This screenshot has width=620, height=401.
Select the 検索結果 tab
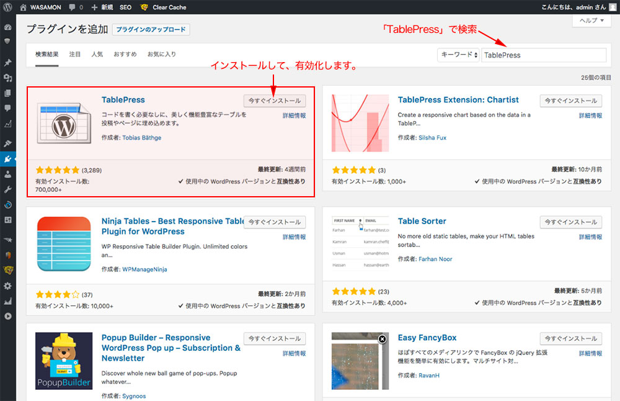click(46, 54)
